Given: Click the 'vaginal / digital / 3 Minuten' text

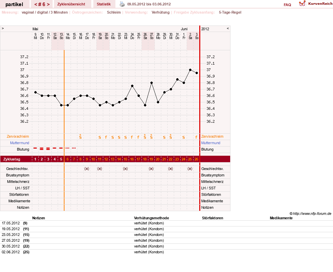Looking at the screenshot, I should click(x=44, y=12).
